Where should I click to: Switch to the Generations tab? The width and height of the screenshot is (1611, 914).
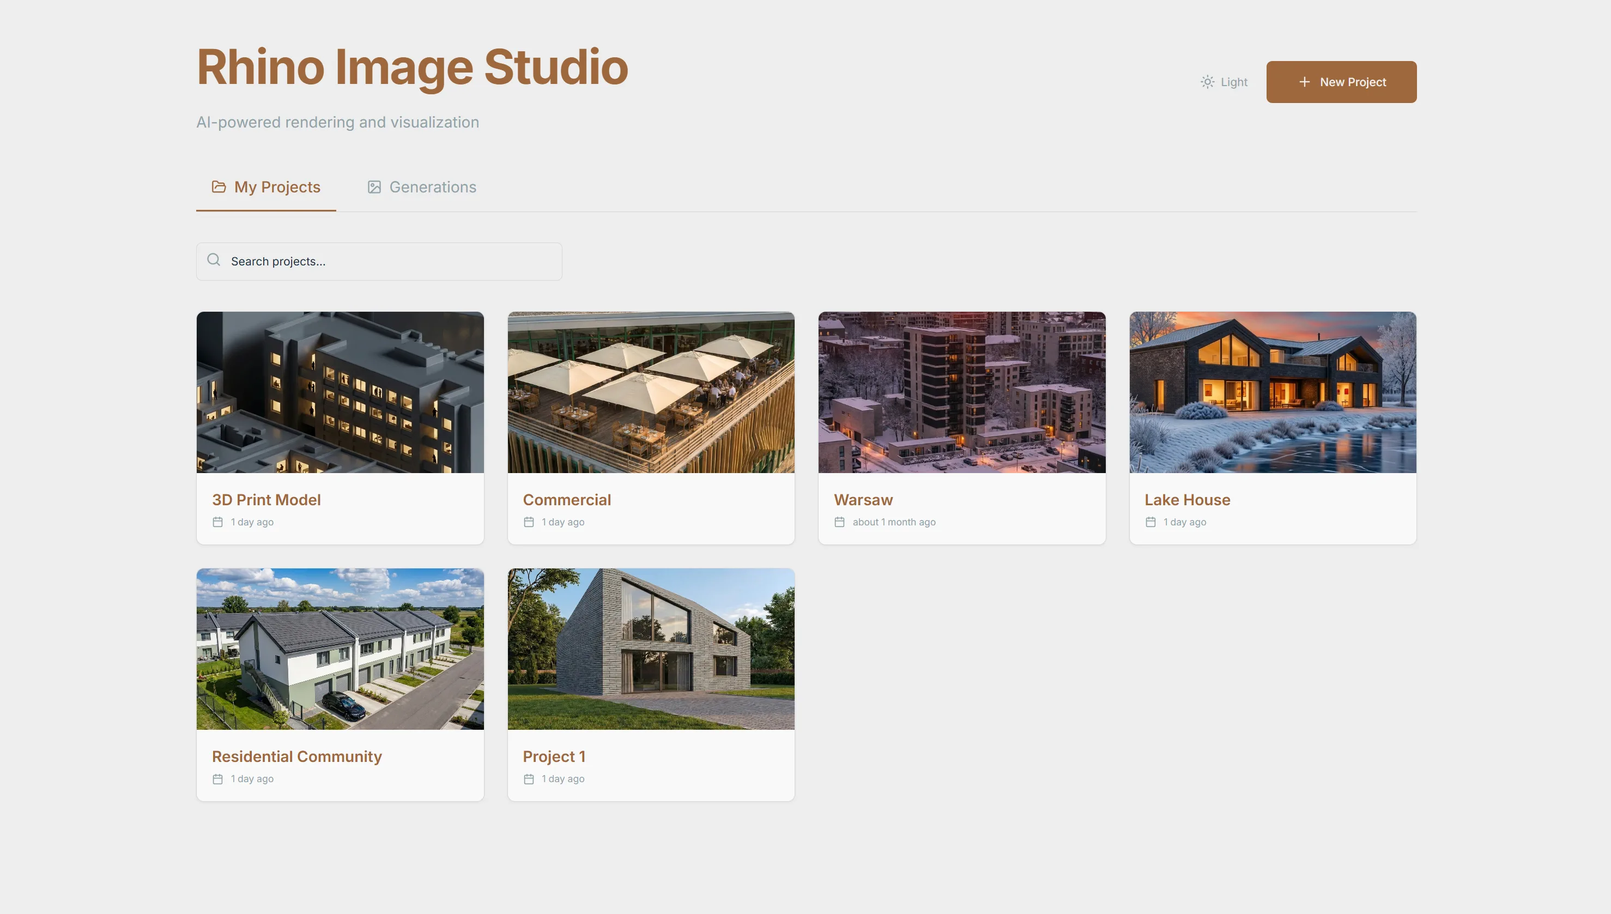click(x=421, y=186)
